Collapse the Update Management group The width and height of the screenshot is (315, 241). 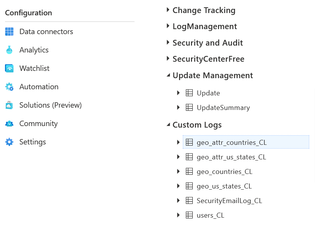(168, 75)
